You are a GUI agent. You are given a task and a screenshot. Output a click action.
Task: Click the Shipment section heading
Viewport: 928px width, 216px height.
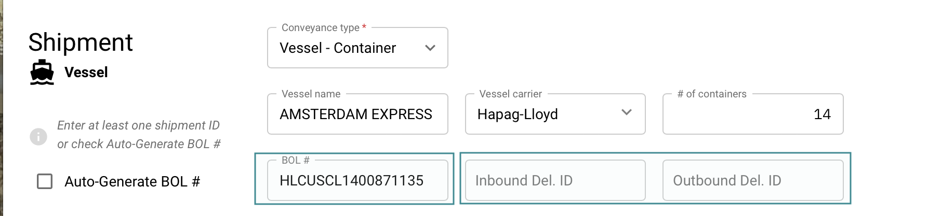click(x=81, y=42)
